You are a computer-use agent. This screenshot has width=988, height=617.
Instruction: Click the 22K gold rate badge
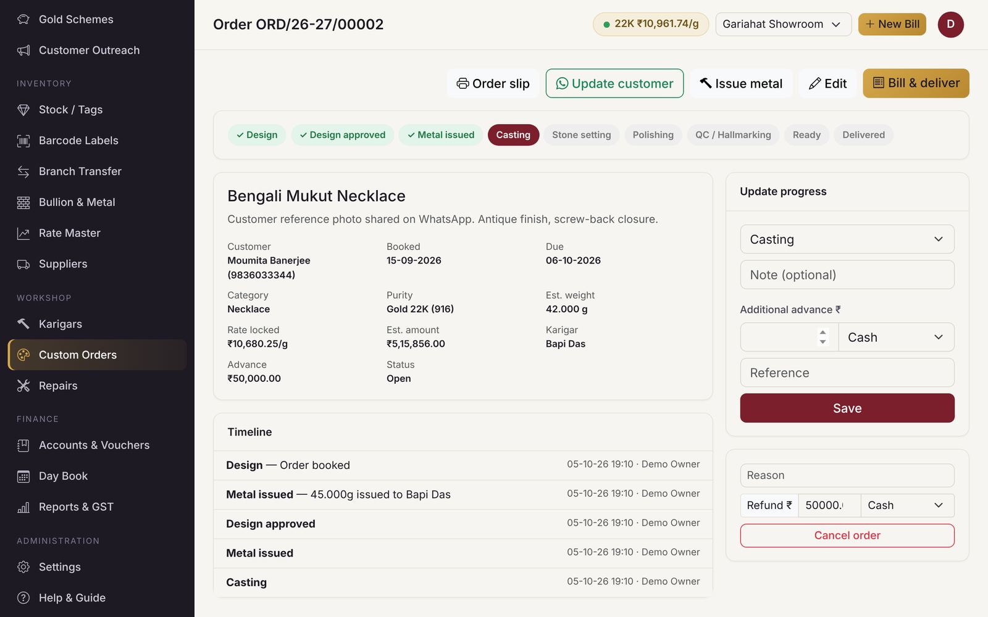650,24
